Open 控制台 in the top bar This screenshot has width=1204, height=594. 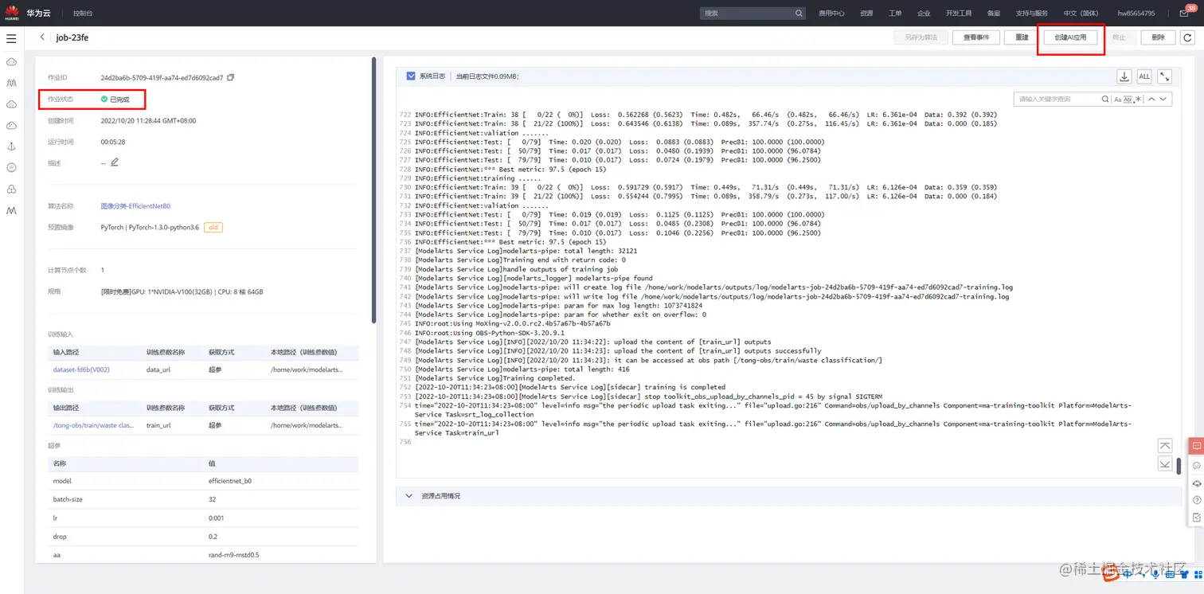[x=82, y=14]
